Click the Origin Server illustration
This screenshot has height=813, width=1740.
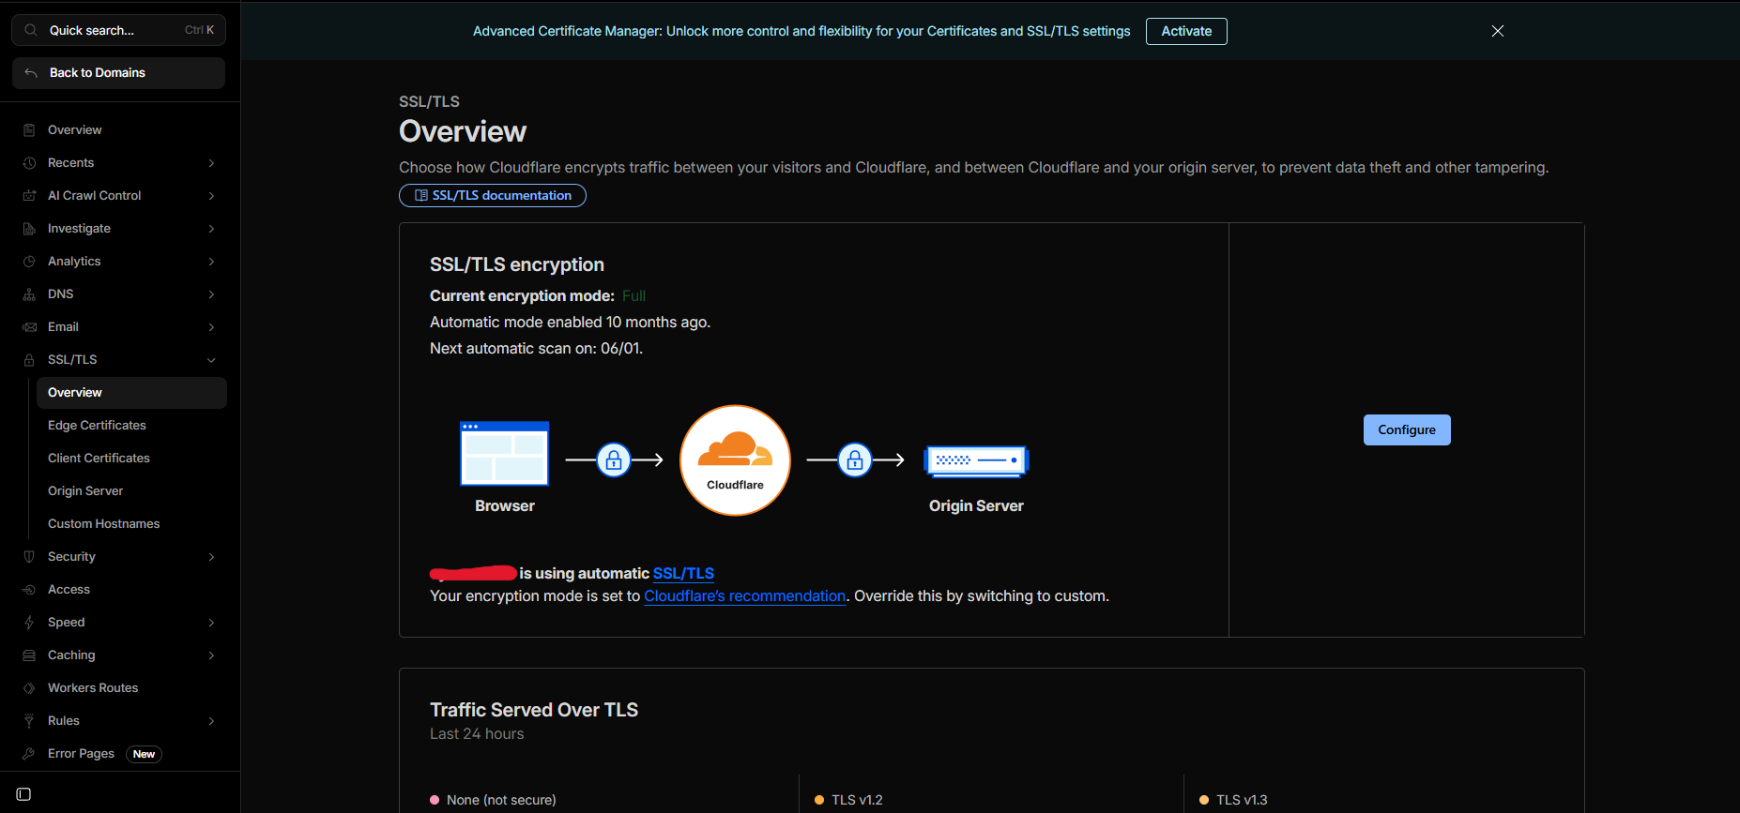pyautogui.click(x=976, y=460)
